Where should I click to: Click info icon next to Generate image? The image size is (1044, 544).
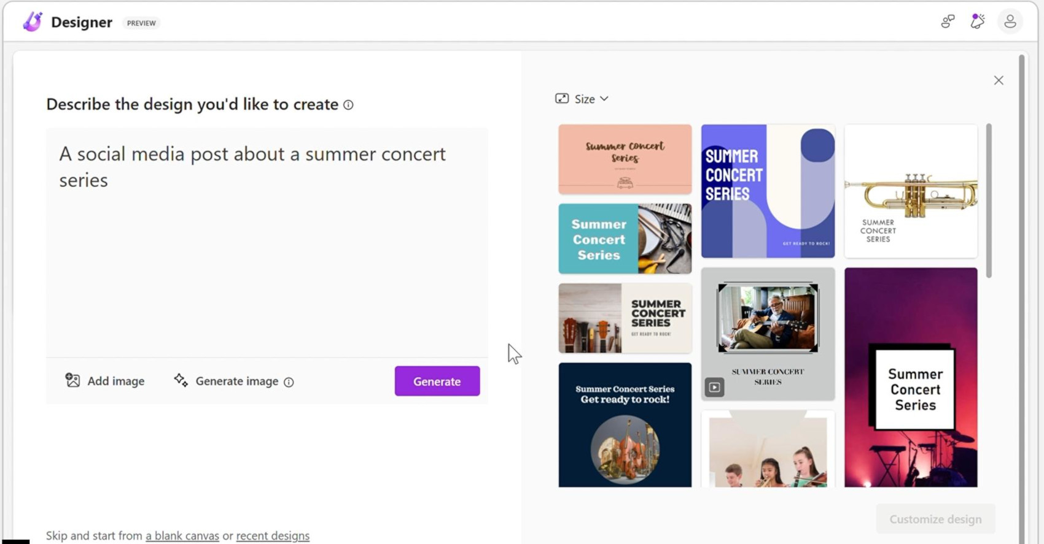point(289,382)
